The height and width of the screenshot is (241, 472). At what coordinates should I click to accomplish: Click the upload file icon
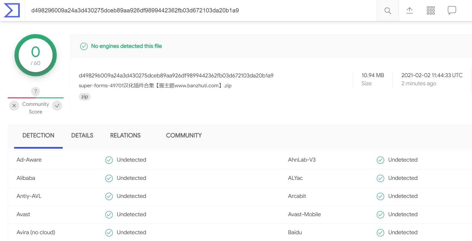tap(410, 11)
